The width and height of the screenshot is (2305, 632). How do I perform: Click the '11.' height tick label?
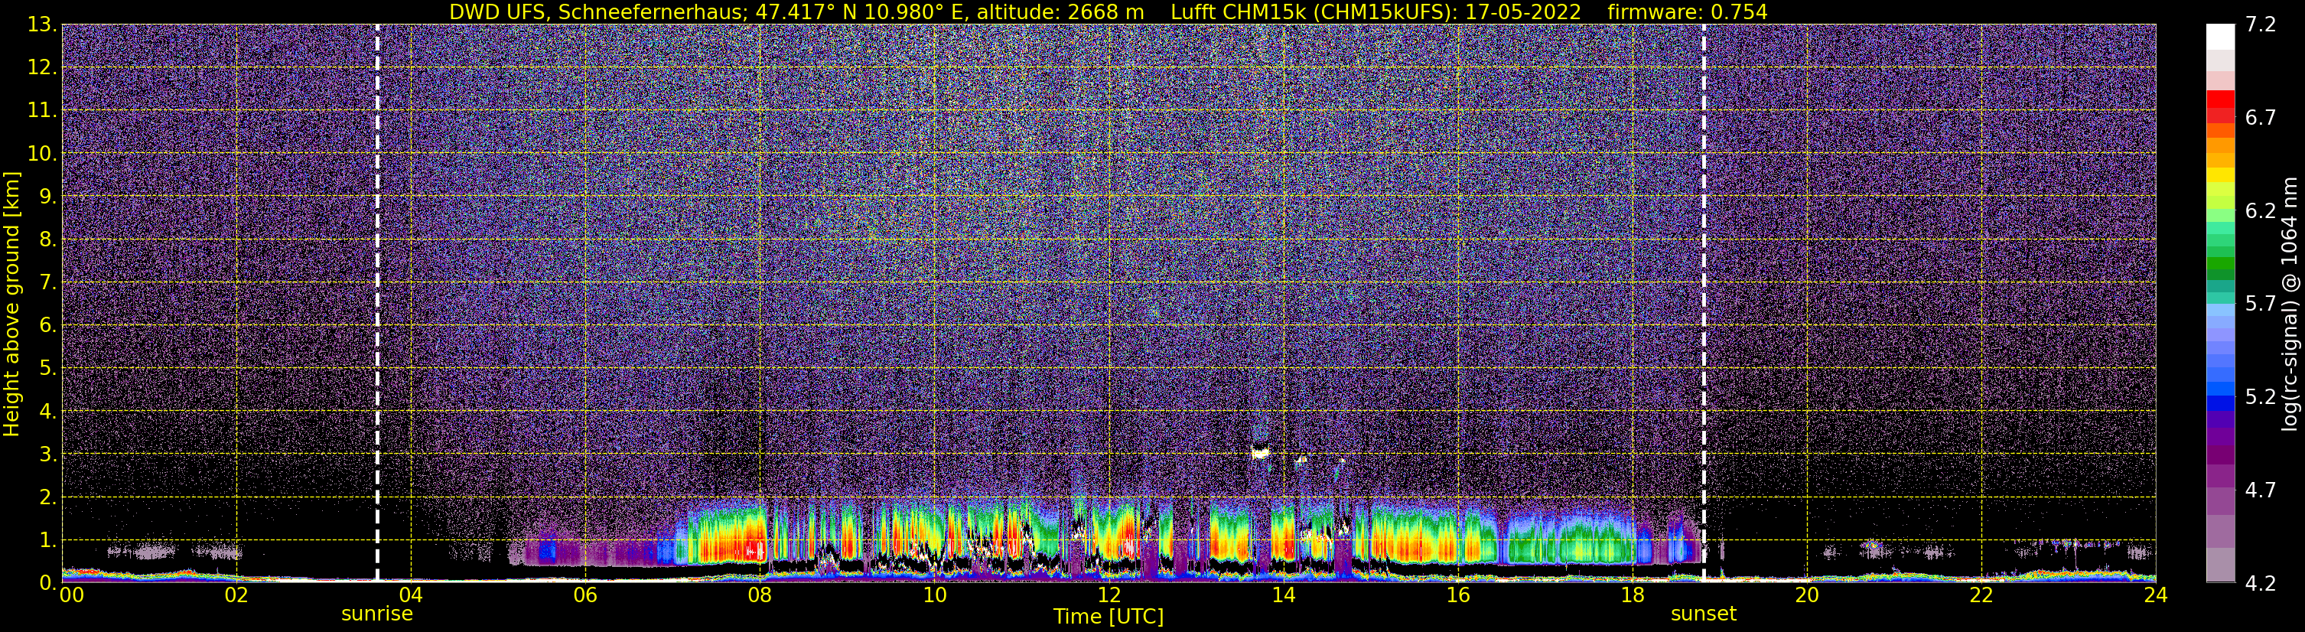pyautogui.click(x=41, y=111)
